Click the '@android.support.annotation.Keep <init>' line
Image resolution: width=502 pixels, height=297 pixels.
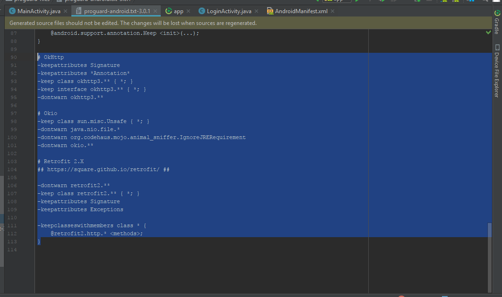pyautogui.click(x=125, y=33)
